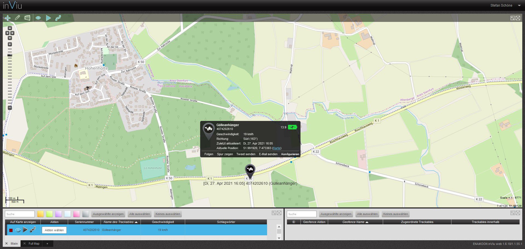Sort by 'Name des Trackables' column header
This screenshot has height=249, width=525.
pos(119,222)
